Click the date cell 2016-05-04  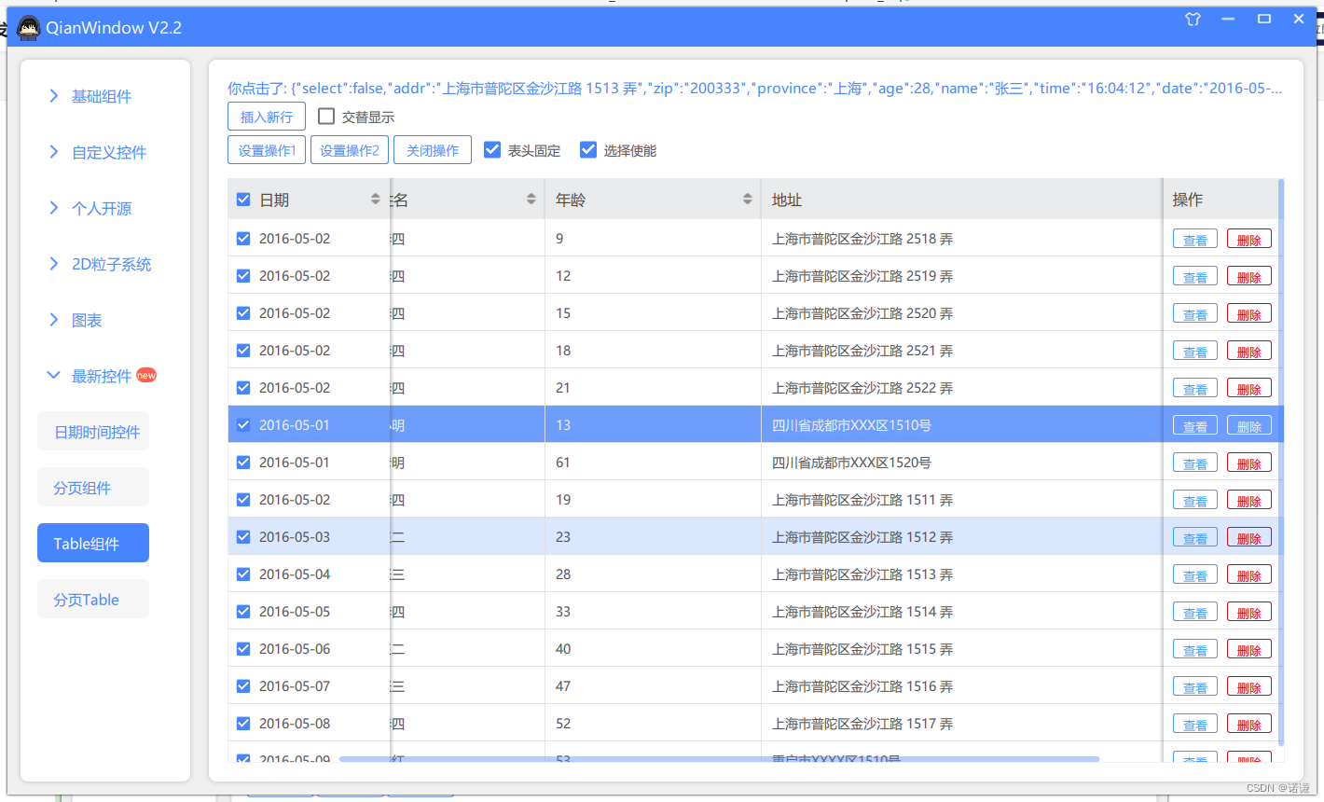(295, 574)
